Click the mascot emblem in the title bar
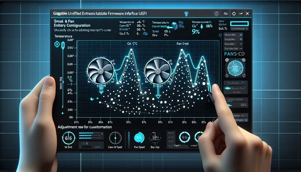 (186, 14)
